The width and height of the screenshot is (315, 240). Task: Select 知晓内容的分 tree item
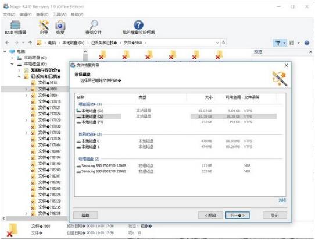pyautogui.click(x=45, y=70)
